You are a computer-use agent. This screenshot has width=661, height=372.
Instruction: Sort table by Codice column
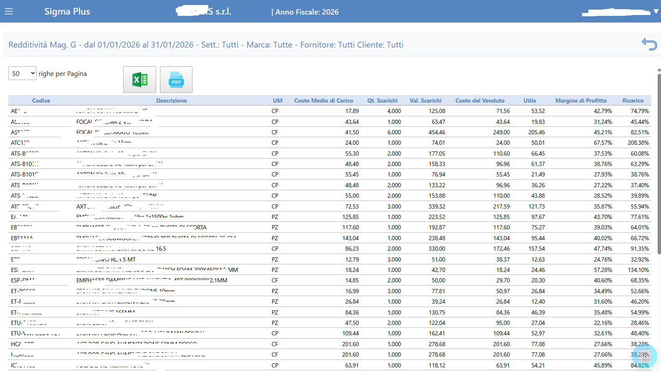41,101
